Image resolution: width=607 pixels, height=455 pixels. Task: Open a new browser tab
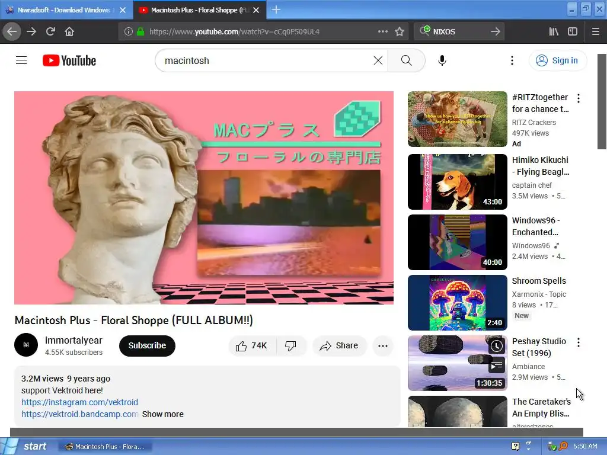tap(276, 9)
